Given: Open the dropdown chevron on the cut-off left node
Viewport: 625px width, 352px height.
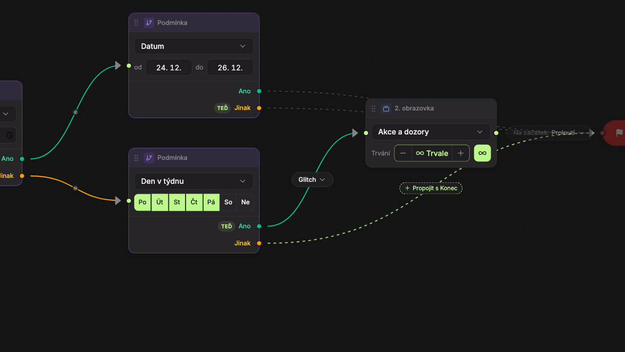Looking at the screenshot, I should [x=6, y=114].
